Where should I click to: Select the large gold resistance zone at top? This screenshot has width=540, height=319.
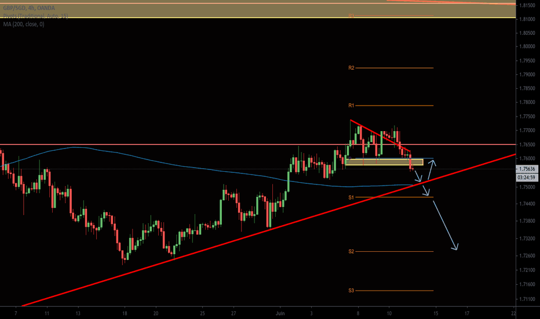[x=258, y=10]
